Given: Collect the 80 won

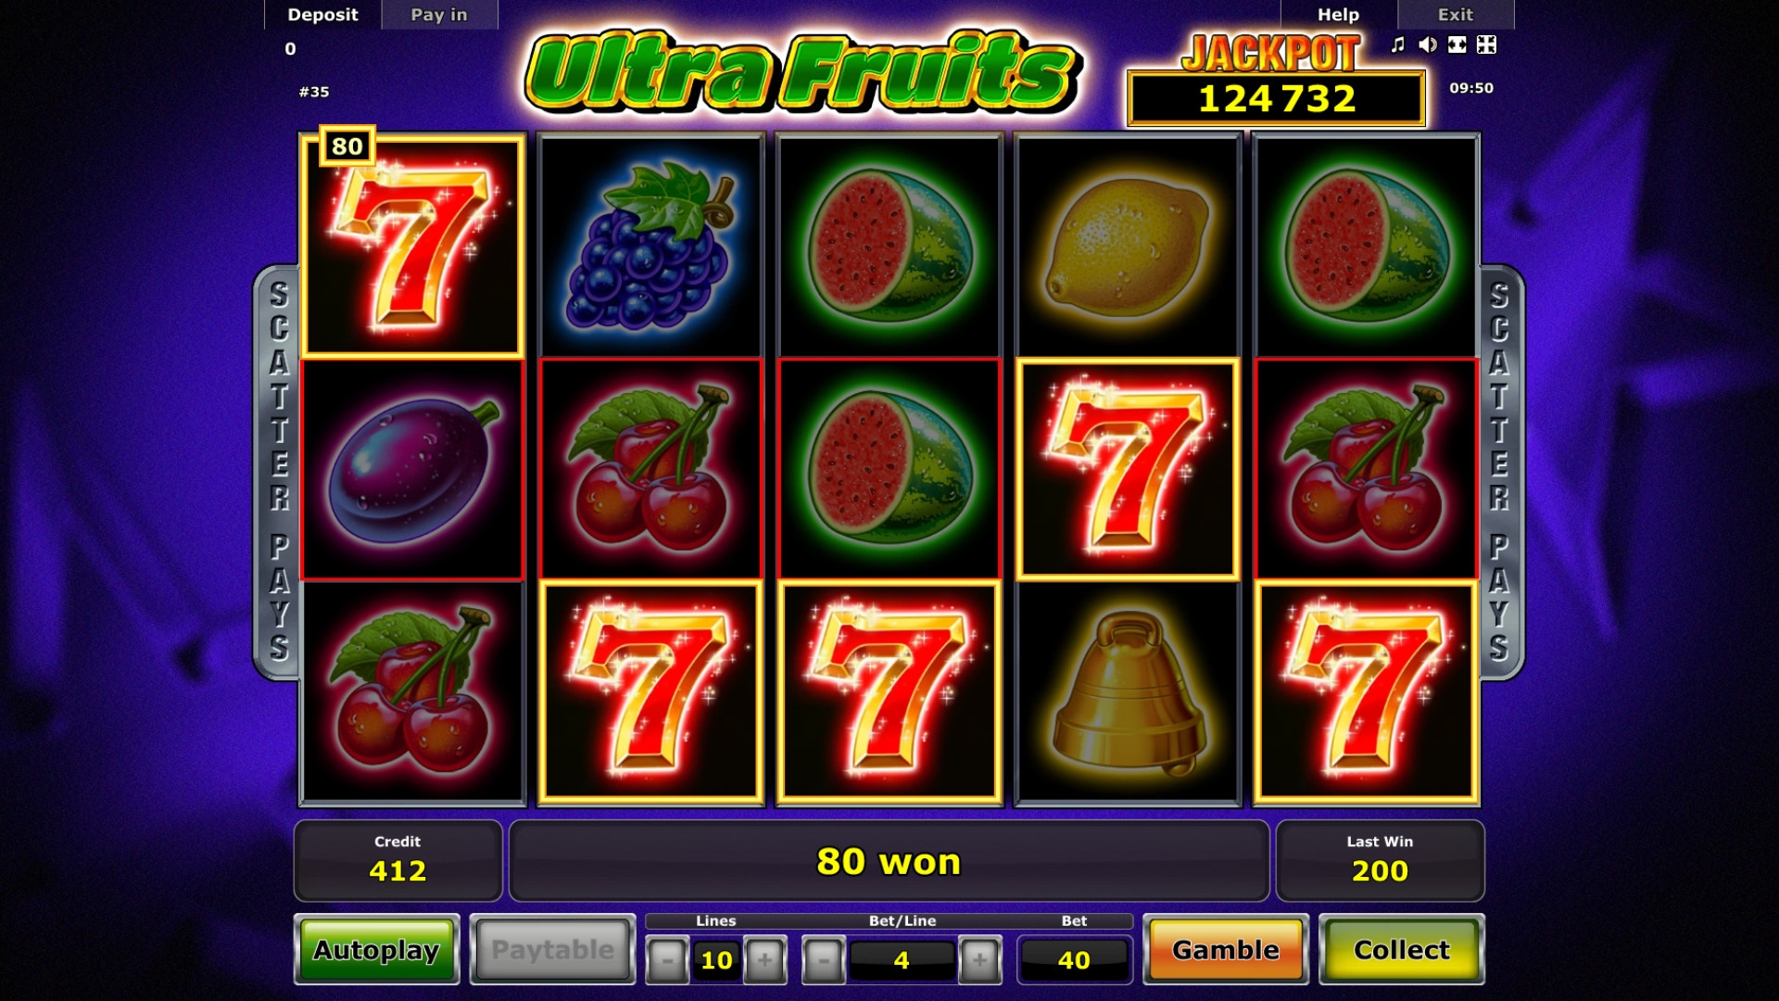Looking at the screenshot, I should 1402,949.
